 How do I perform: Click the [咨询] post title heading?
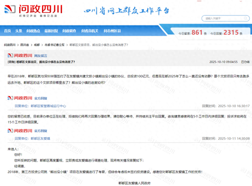41,62
